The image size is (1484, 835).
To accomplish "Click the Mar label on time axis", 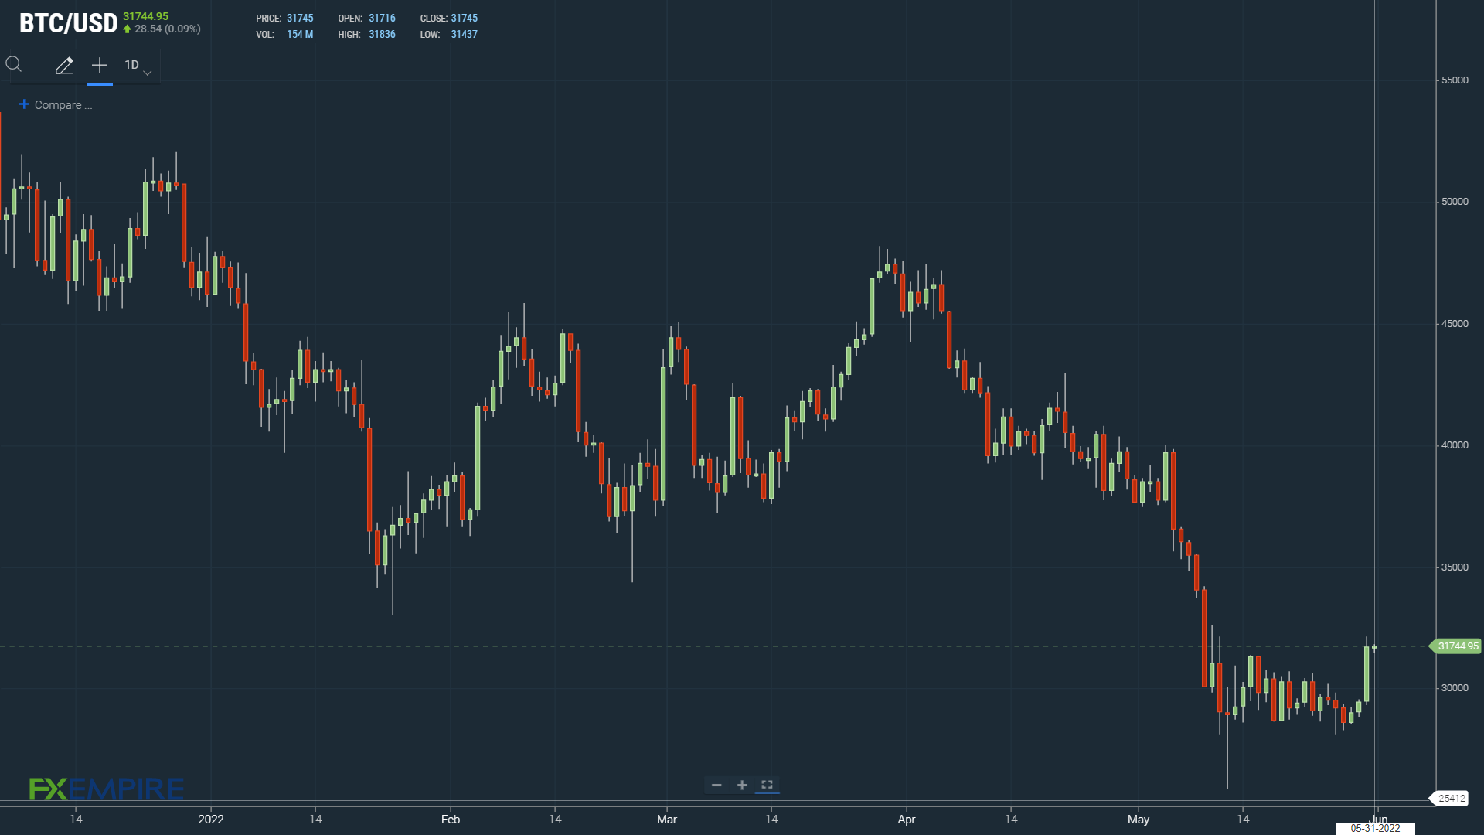I will (667, 820).
